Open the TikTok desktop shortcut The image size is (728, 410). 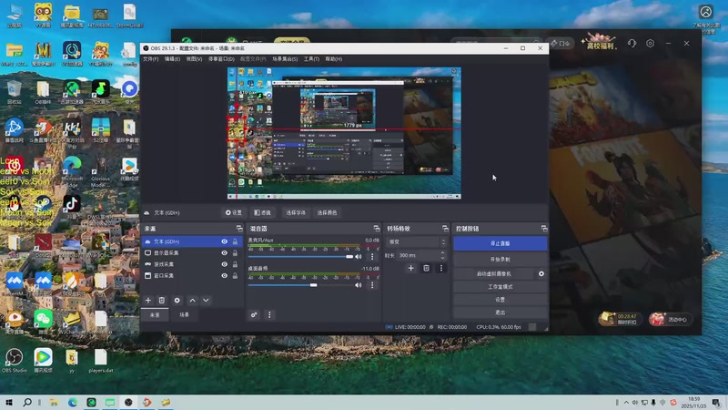click(72, 207)
